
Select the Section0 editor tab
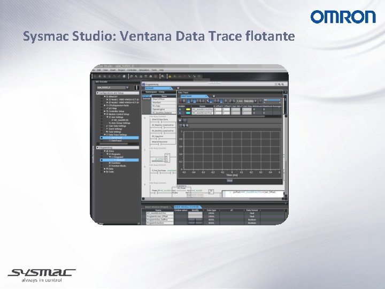click(x=158, y=88)
